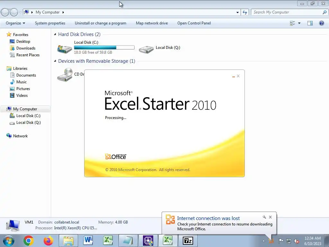
Task: Show hidden tray icons arrow
Action: click(263, 241)
